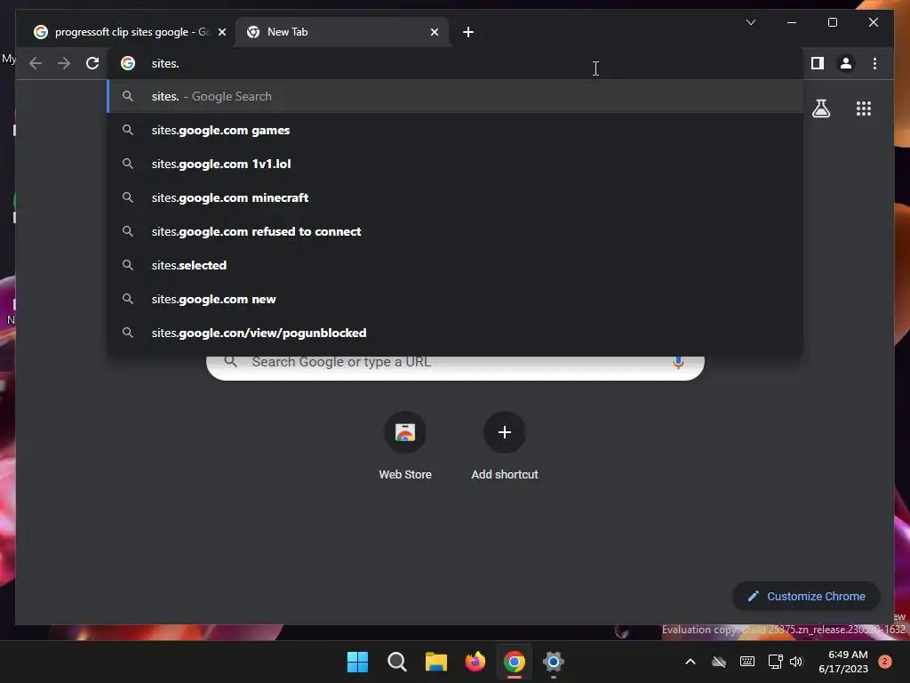Open the Windows Start menu
The height and width of the screenshot is (683, 910).
tap(357, 662)
